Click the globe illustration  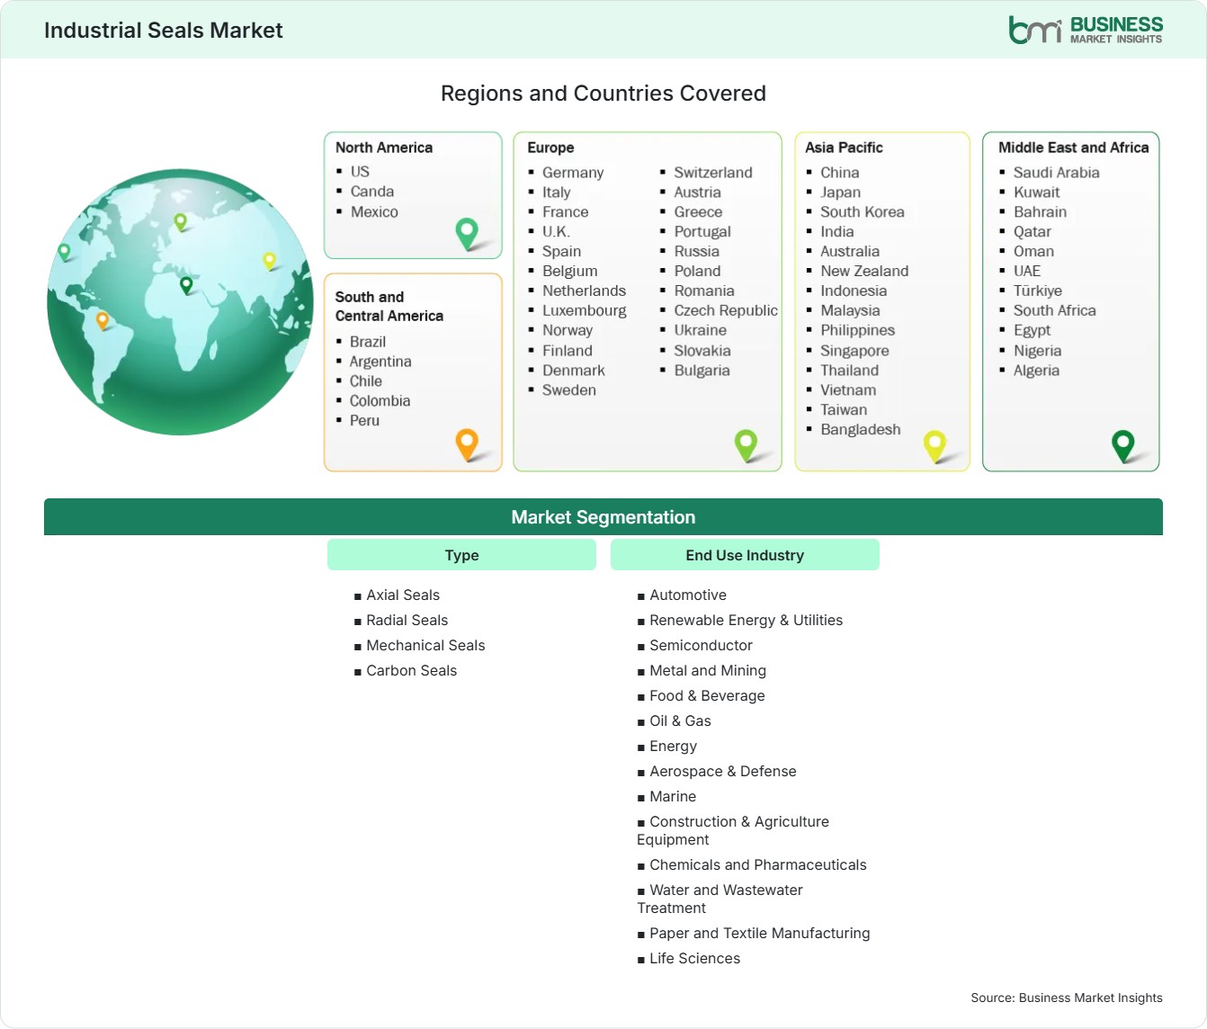point(180,302)
